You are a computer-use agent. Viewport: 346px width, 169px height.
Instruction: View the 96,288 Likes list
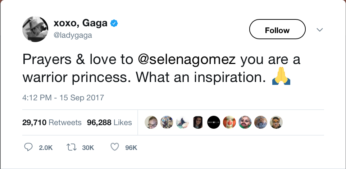109,123
